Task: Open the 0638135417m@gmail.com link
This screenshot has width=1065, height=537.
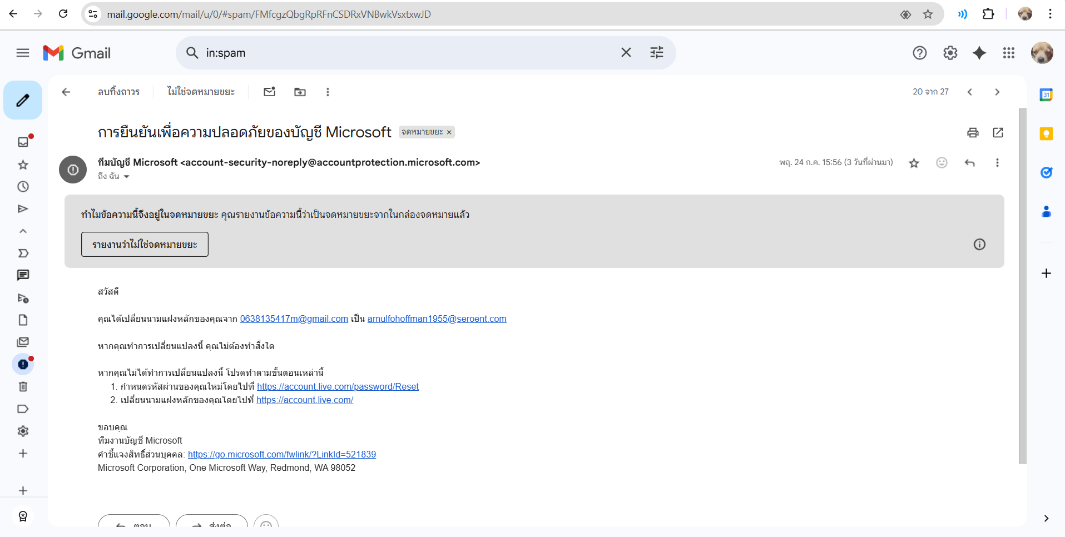Action: (294, 319)
